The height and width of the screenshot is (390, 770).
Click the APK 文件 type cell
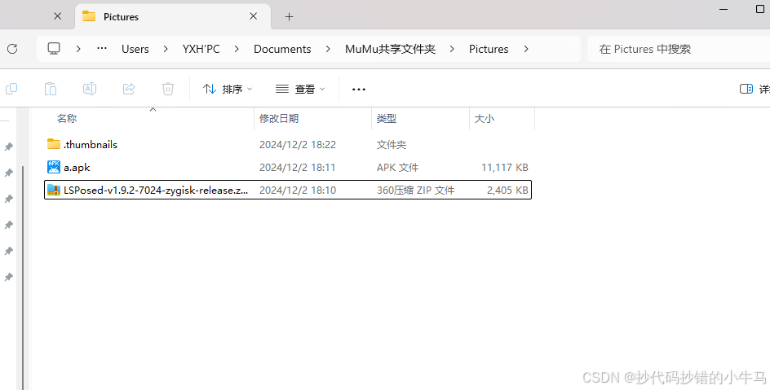point(398,168)
